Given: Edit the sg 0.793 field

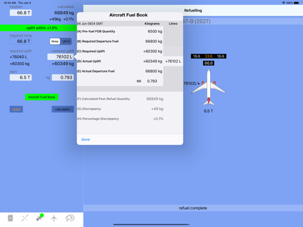Looking at the screenshot, I should click(x=63, y=77).
